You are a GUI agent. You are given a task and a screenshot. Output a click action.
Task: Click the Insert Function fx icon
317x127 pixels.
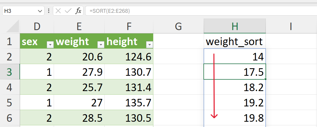(x=78, y=11)
